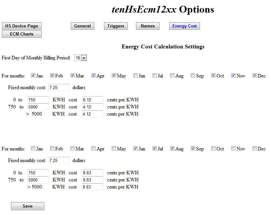Viewport: 271px width, 215px height.
Task: Click the second group's 5000 KWH field
Action: (x=38, y=180)
